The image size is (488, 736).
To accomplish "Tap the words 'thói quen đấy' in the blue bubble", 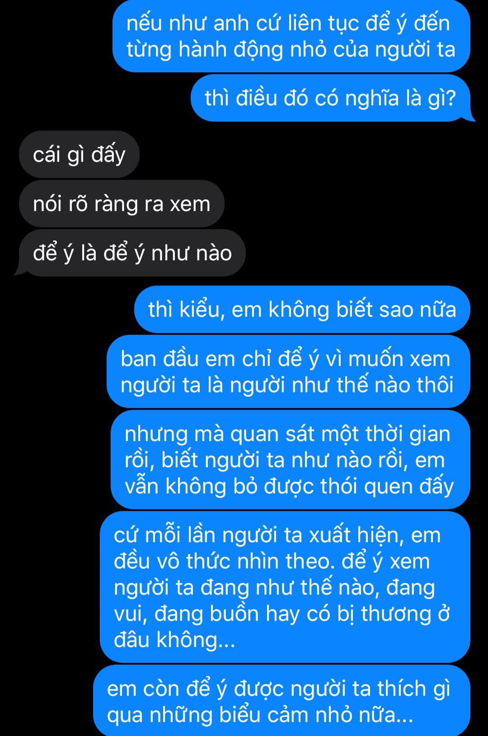I will pyautogui.click(x=387, y=487).
